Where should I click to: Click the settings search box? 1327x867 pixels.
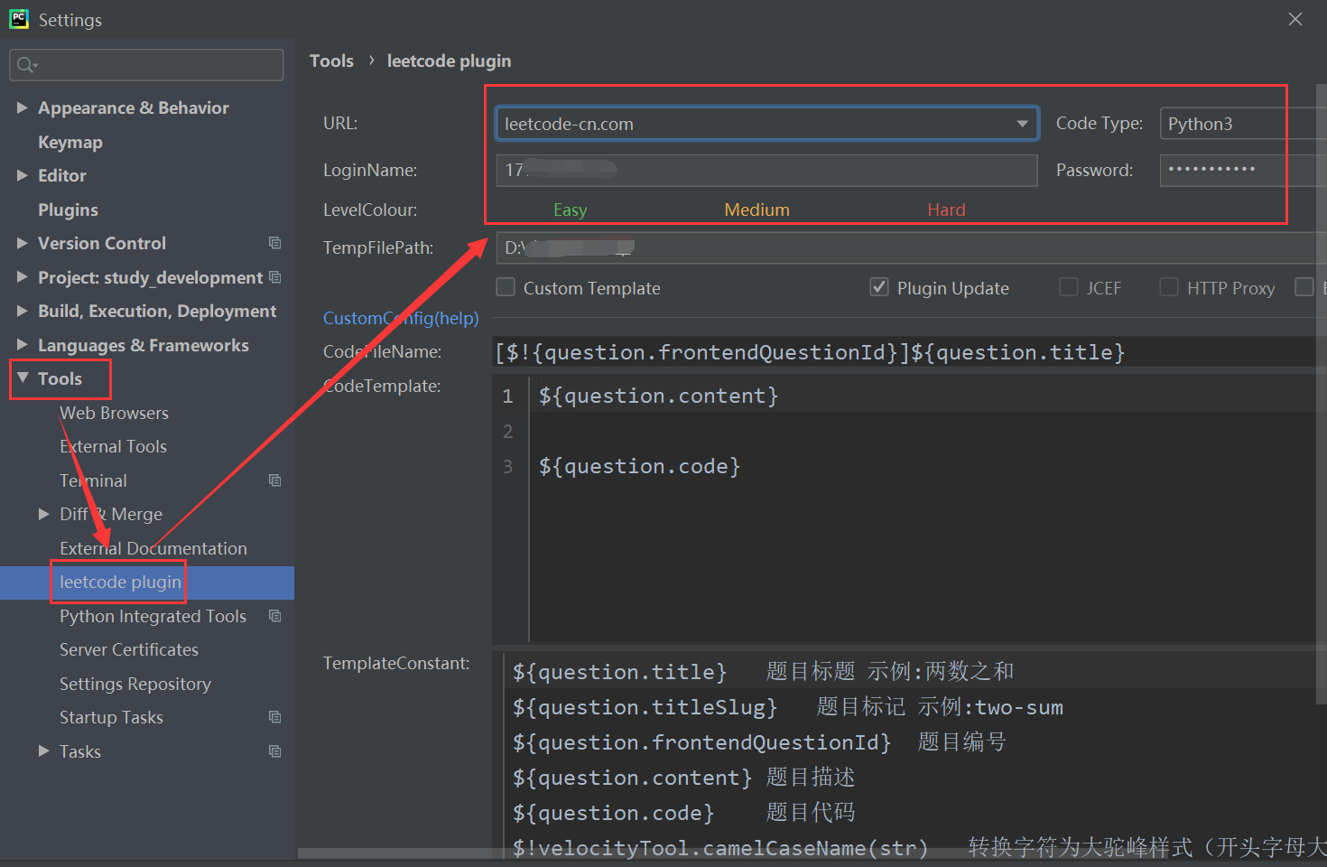pos(146,65)
